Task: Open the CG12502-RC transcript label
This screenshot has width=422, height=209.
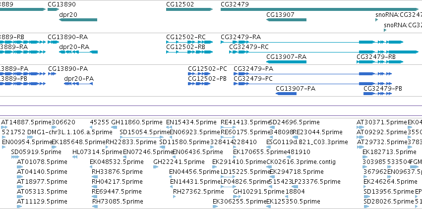Action: [x=186, y=37]
